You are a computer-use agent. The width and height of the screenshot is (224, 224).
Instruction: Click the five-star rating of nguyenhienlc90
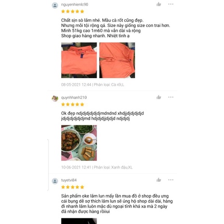point(72,12)
